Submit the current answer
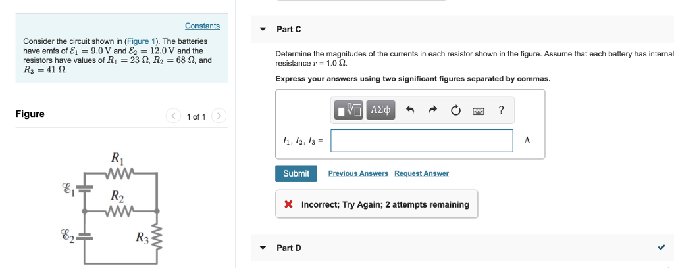Viewport: 674px width, 268px height. 296,173
